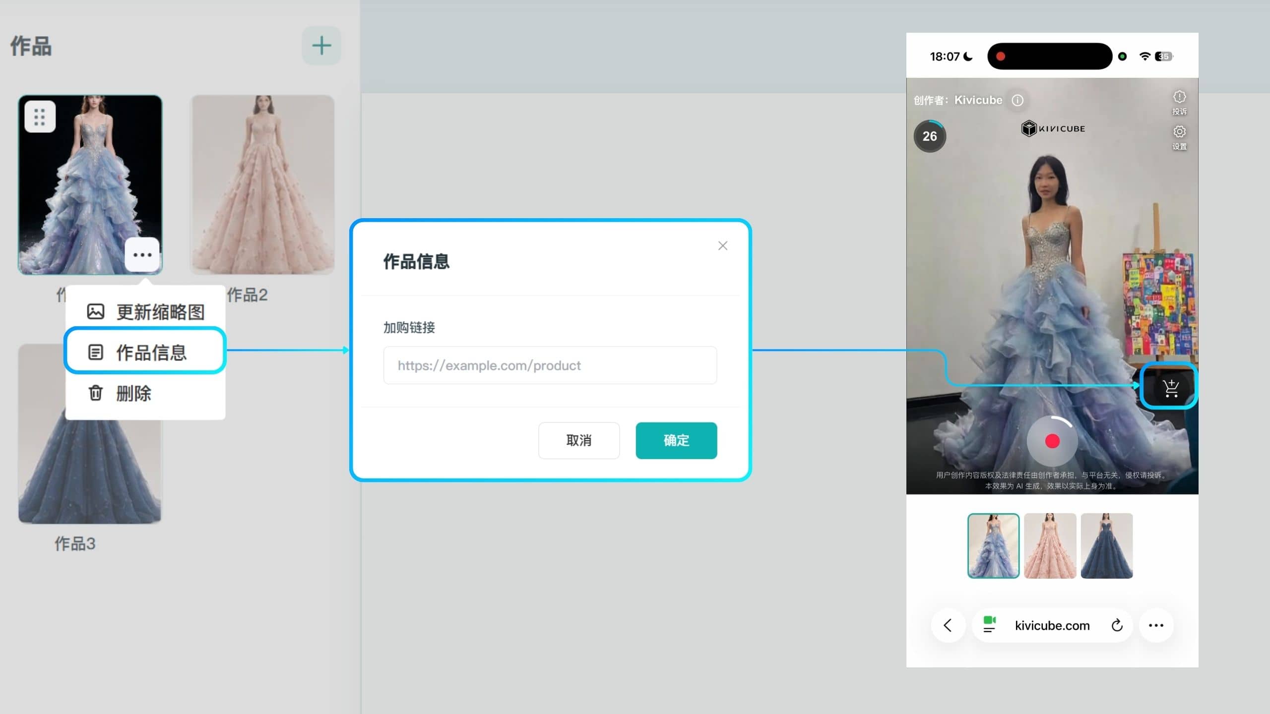This screenshot has height=714, width=1270.
Task: Tap the battery indicator in the phone status bar
Action: click(x=1163, y=56)
